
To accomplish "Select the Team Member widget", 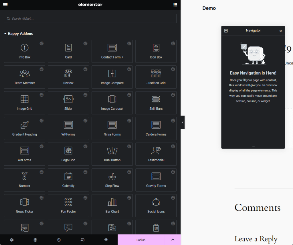I will (x=25, y=77).
